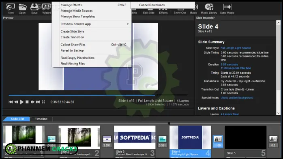Open the Effects toolbar button
Screen dimensions: 283x159
163,12
